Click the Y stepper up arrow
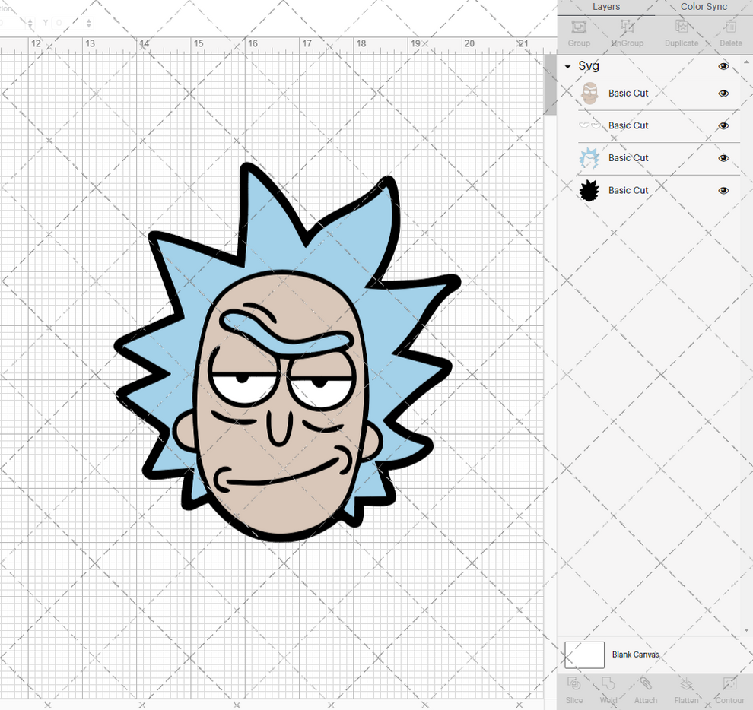The height and width of the screenshot is (710, 753). tap(88, 21)
